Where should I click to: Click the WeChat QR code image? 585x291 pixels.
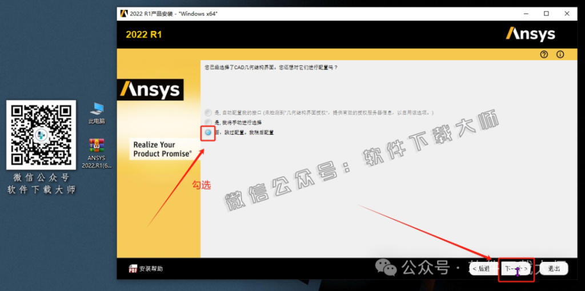tap(41, 135)
